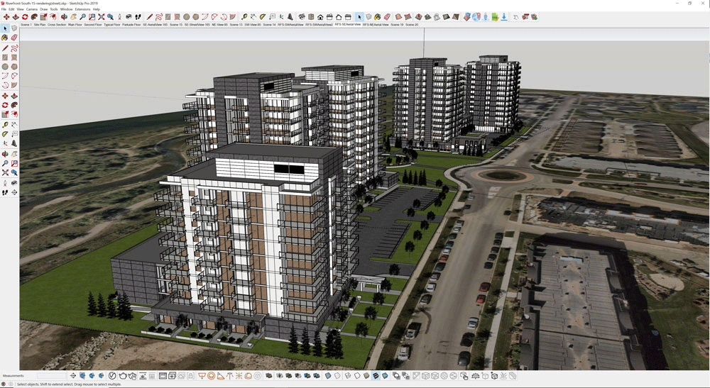The height and width of the screenshot is (388, 710).
Task: Select the Freehand tool in the left tool set
Action: point(14,48)
